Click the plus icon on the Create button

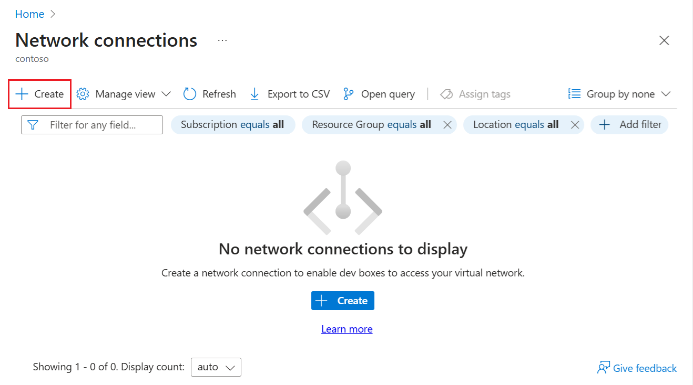tap(21, 94)
